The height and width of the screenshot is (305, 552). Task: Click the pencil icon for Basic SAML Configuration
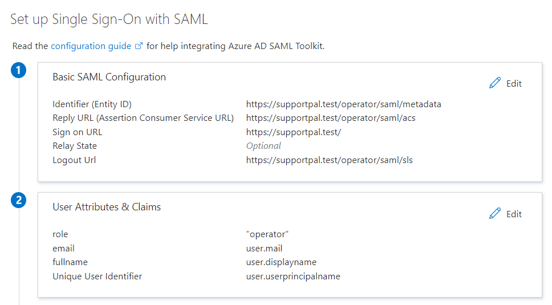[495, 83]
